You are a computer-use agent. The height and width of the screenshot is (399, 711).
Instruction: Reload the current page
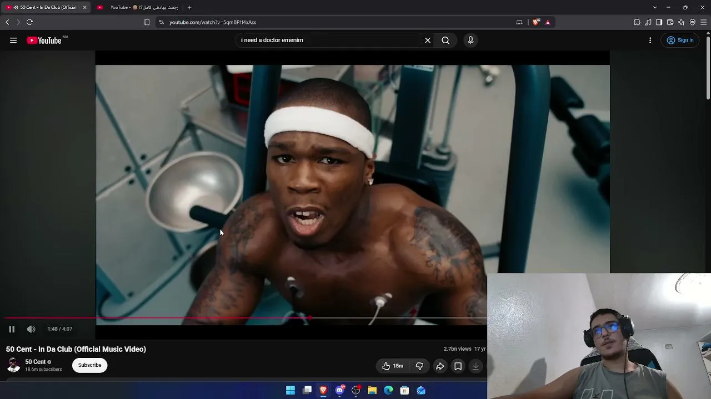pos(29,22)
